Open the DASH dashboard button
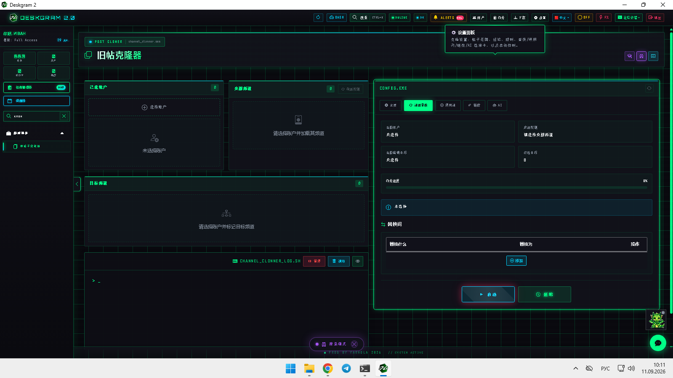The image size is (673, 378). (337, 18)
